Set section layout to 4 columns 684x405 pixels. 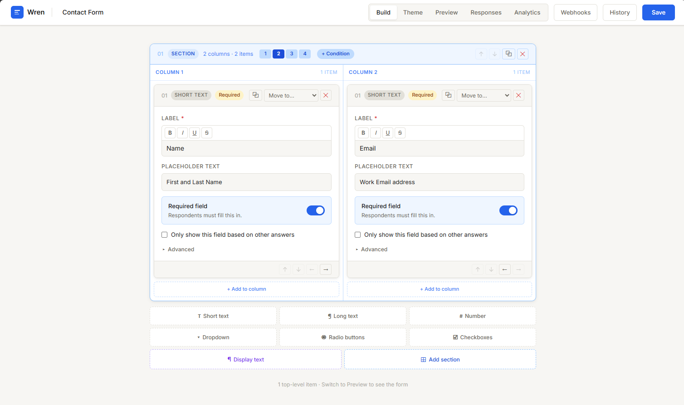tap(305, 54)
